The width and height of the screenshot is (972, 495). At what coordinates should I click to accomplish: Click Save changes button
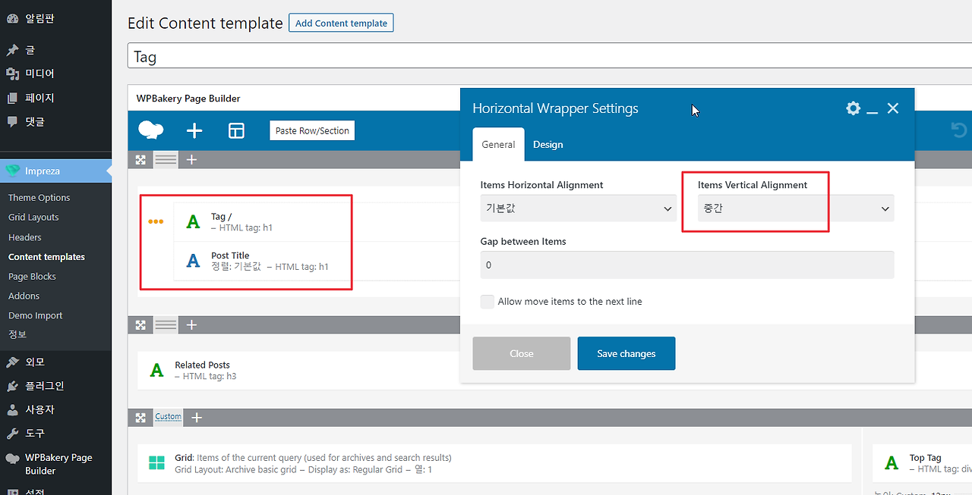pyautogui.click(x=626, y=353)
